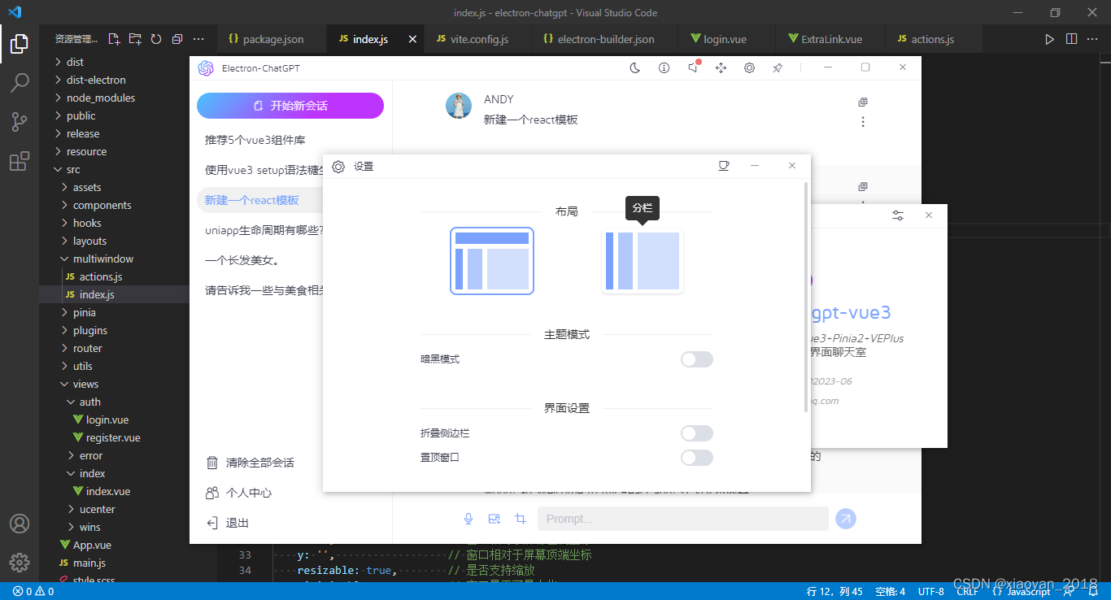Viewport: 1111px width, 600px height.
Task: Toggle the moon dark-theme icon in Electron-ChatGPT
Action: 635,67
